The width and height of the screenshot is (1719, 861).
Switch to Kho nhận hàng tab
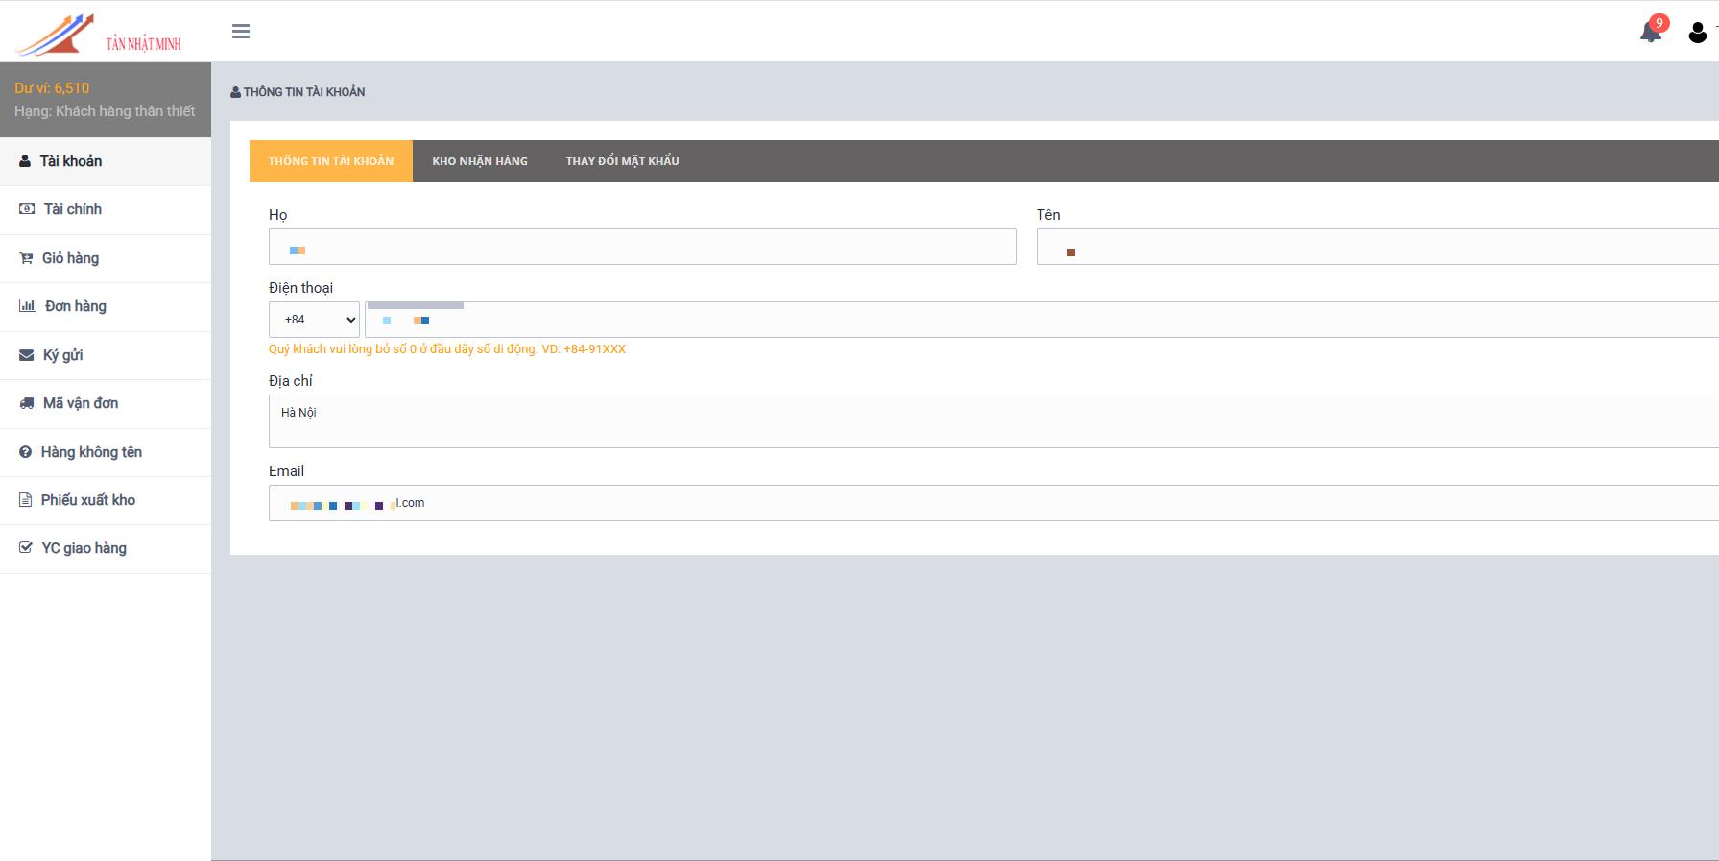point(480,161)
